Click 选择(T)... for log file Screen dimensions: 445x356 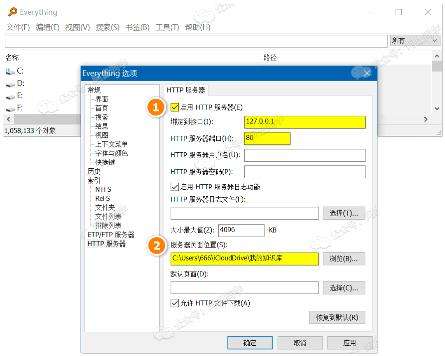coord(344,213)
